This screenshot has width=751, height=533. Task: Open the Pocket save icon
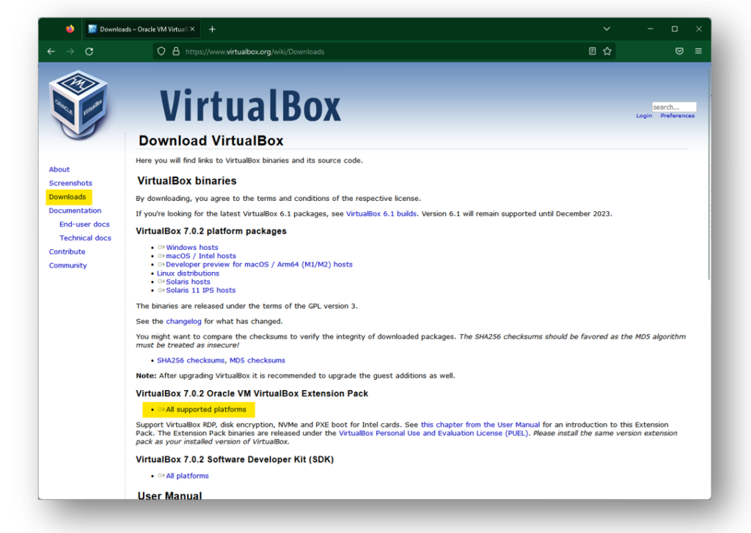click(x=679, y=51)
